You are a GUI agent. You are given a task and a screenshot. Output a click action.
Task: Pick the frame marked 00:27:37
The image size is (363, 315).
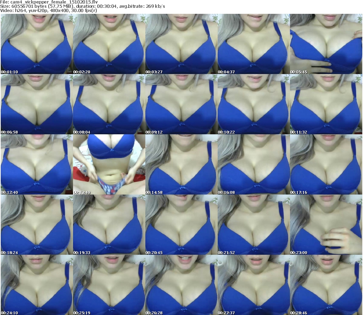(254, 285)
